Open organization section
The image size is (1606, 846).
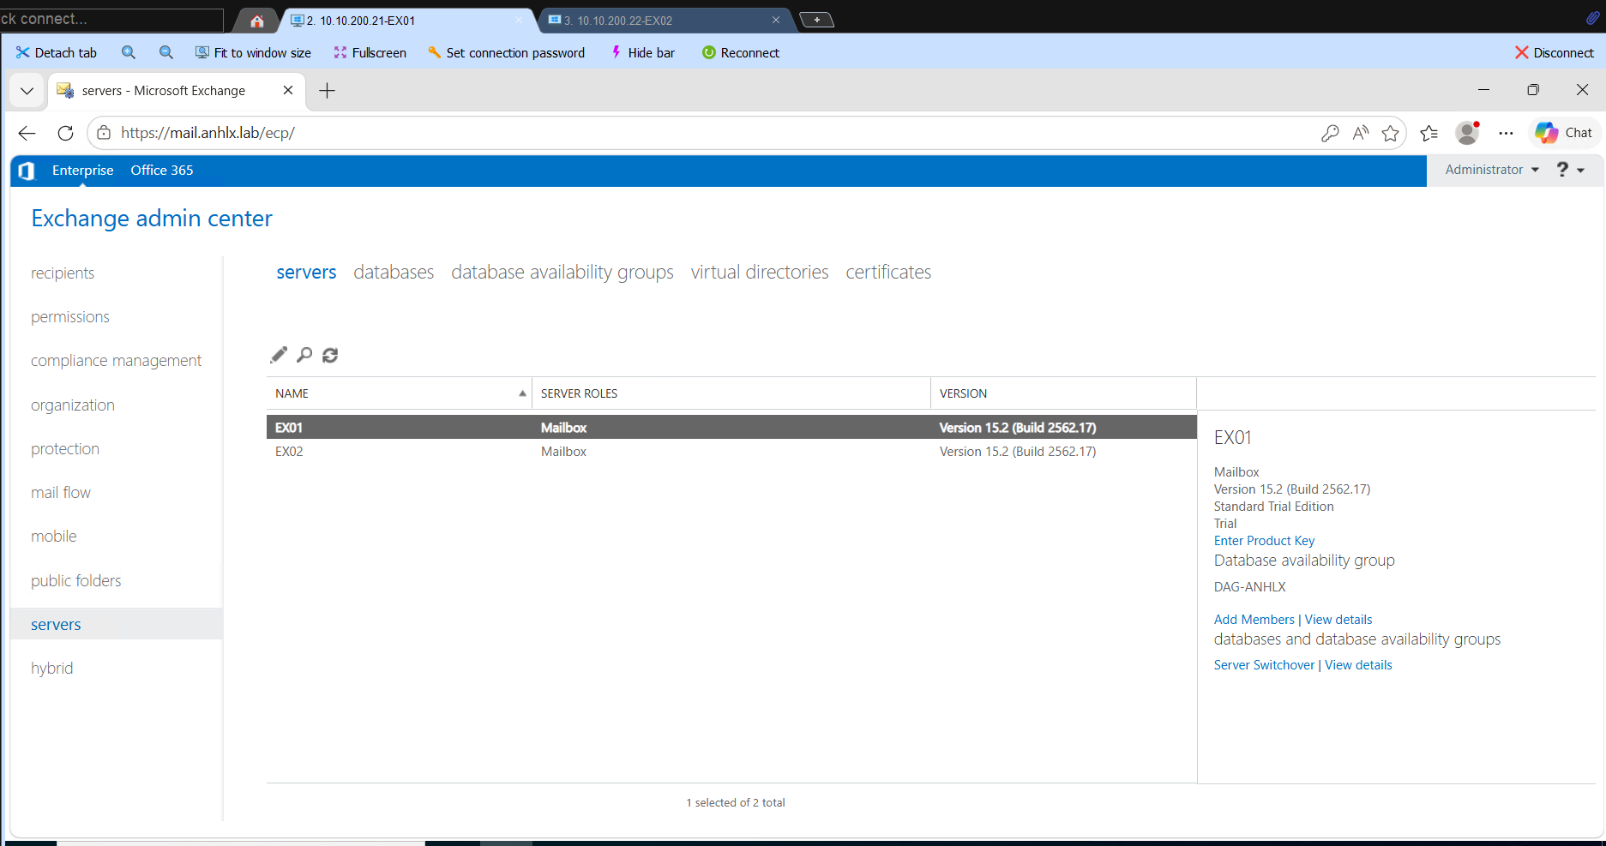coord(73,405)
